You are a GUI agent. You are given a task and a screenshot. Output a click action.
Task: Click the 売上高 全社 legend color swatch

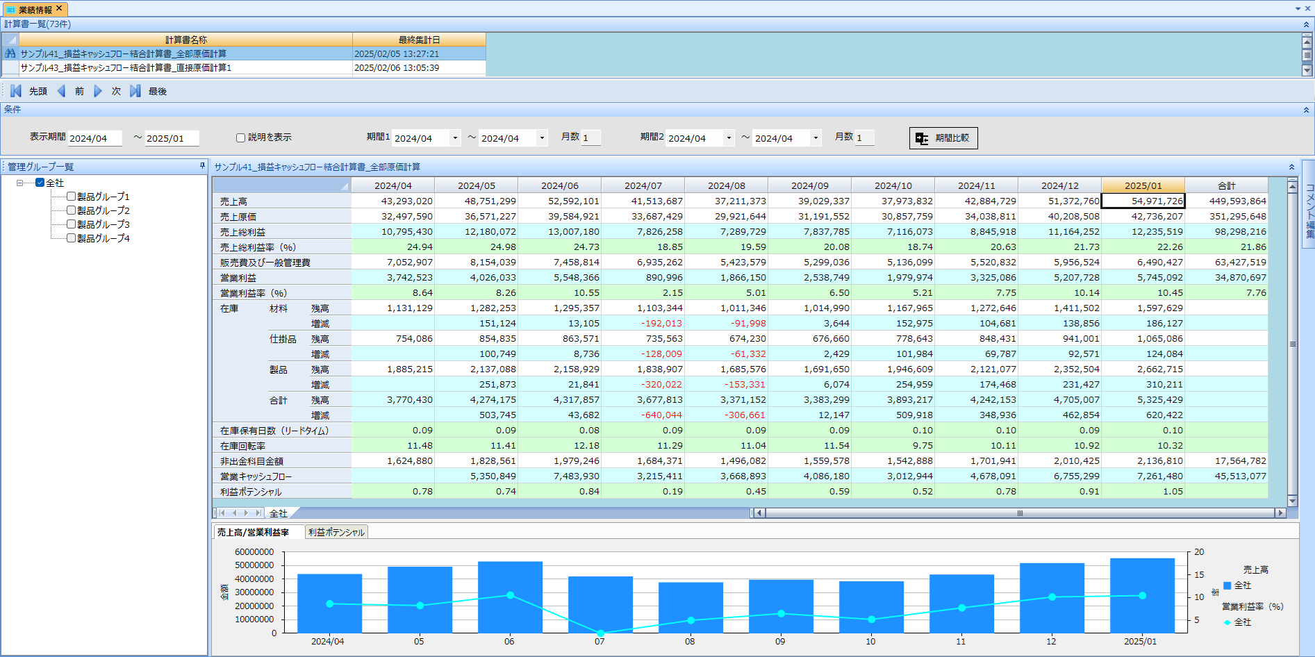(1227, 585)
